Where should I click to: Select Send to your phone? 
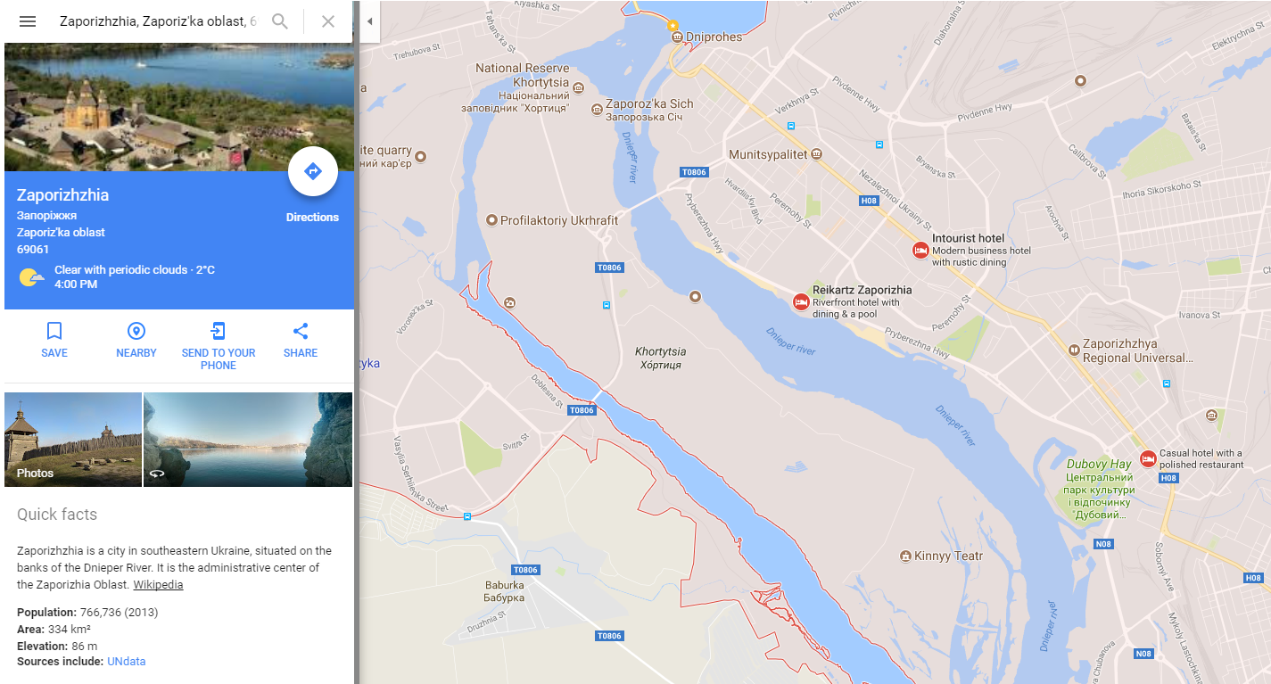click(219, 346)
